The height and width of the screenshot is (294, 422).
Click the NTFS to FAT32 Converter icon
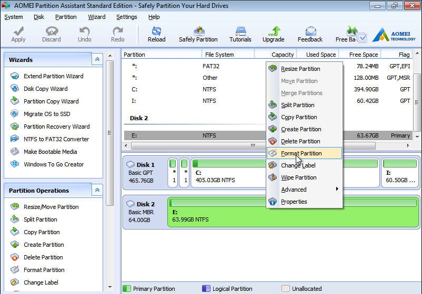(15, 139)
